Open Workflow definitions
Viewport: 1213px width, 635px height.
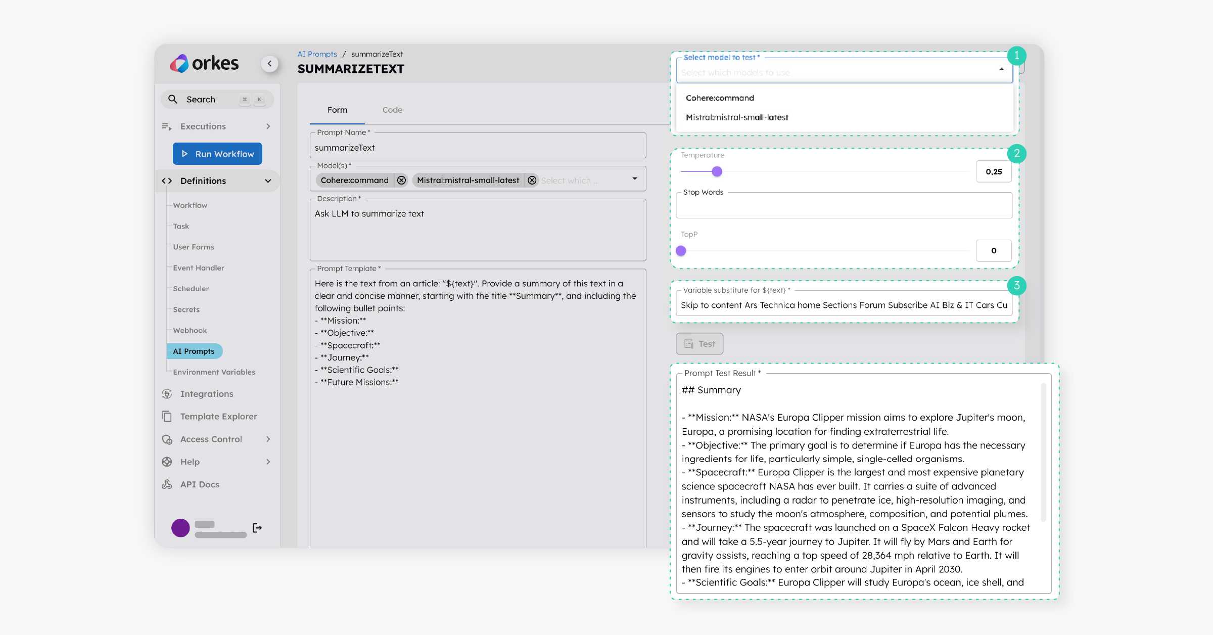coord(190,205)
